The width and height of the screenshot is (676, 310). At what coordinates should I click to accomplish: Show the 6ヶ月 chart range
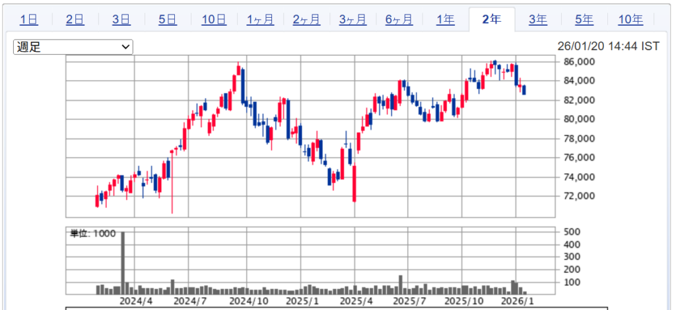coord(399,20)
